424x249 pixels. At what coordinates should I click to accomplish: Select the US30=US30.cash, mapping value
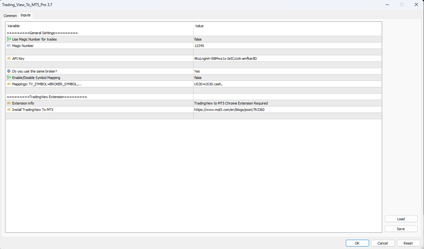point(287,84)
